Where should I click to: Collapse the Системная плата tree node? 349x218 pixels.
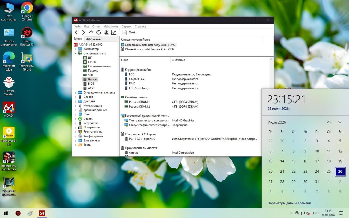click(75, 53)
